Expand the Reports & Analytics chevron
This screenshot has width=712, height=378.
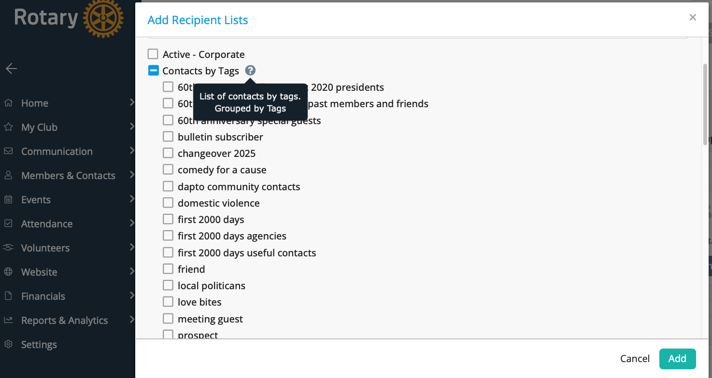[x=132, y=320]
